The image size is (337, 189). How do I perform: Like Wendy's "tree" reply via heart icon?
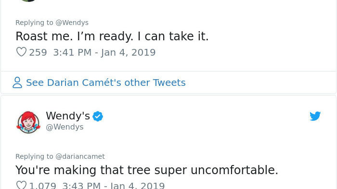click(21, 185)
